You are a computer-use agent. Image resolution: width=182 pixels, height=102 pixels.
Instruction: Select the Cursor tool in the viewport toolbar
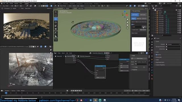click(x=56, y=15)
